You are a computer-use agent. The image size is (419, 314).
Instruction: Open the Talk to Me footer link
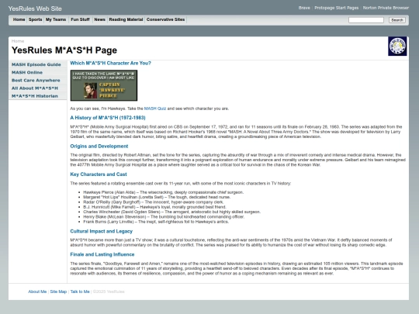coord(80,292)
